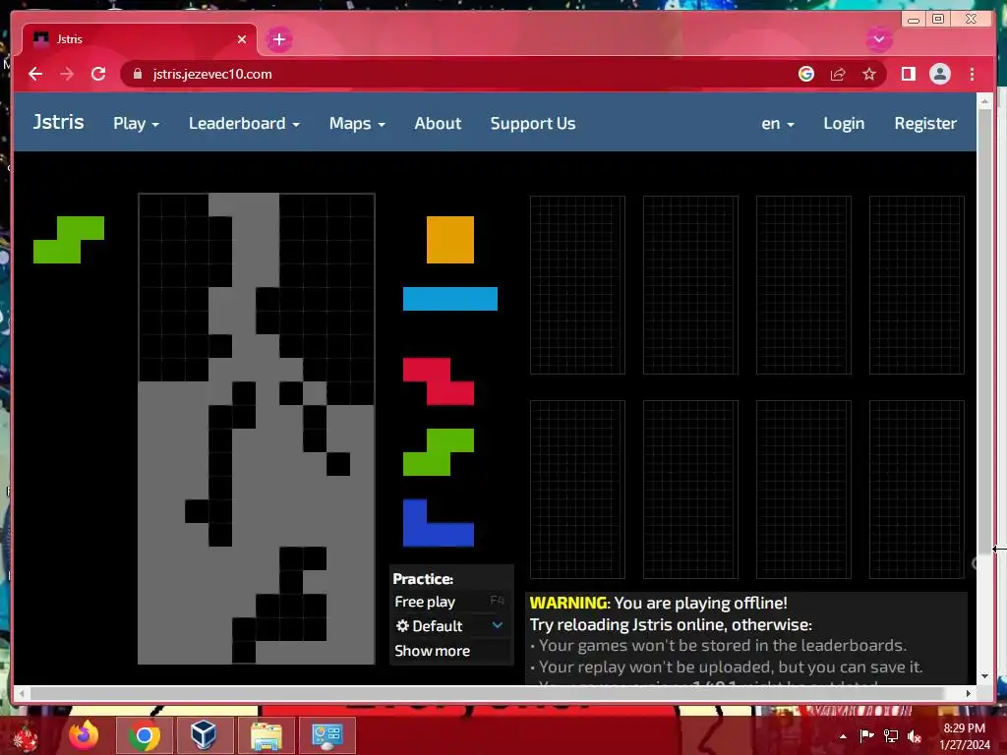This screenshot has height=755, width=1007.
Task: Close the Jstris tab
Action: tap(242, 39)
